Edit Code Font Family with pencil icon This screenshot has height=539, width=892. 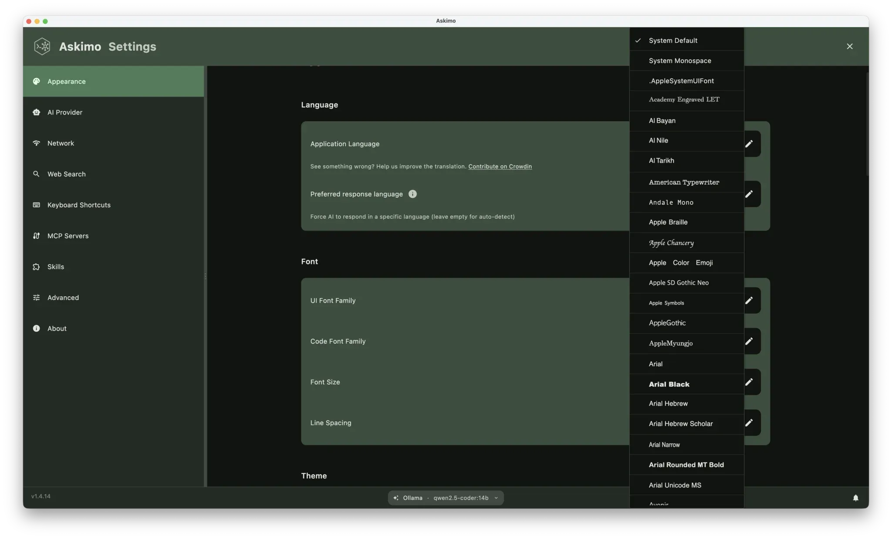[749, 342]
